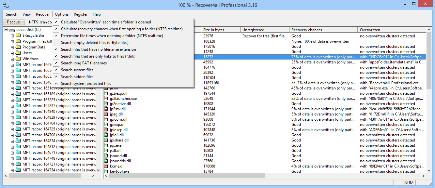
Task: Expand the $Recycle.Bin folder node
Action: 12,35
